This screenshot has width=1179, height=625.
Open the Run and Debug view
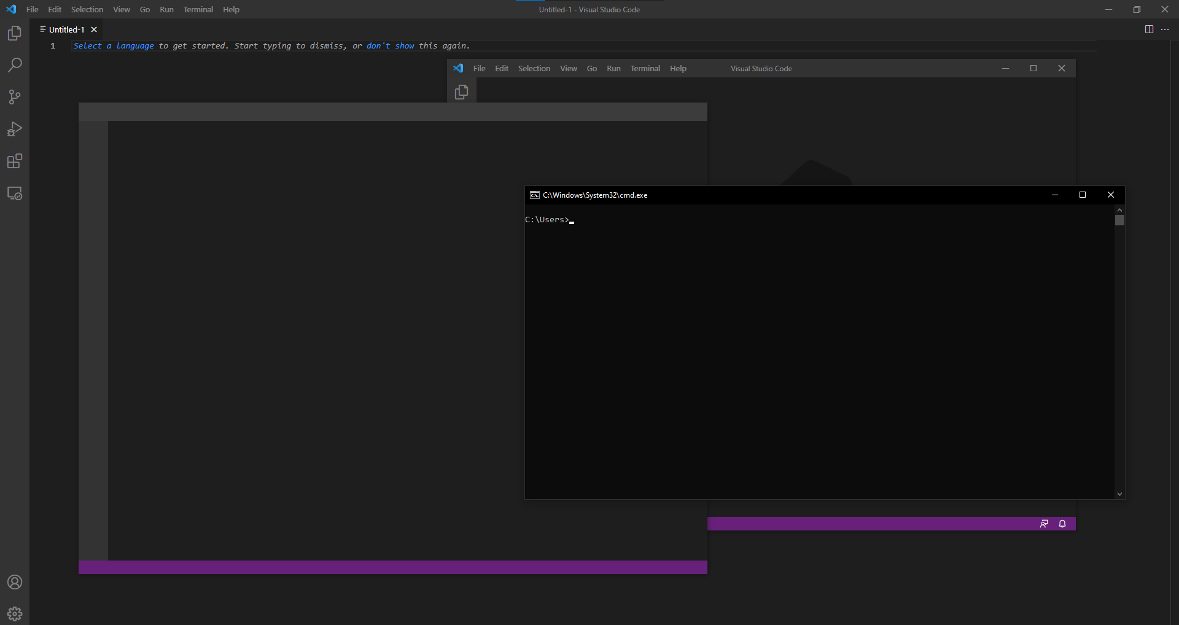(x=15, y=129)
